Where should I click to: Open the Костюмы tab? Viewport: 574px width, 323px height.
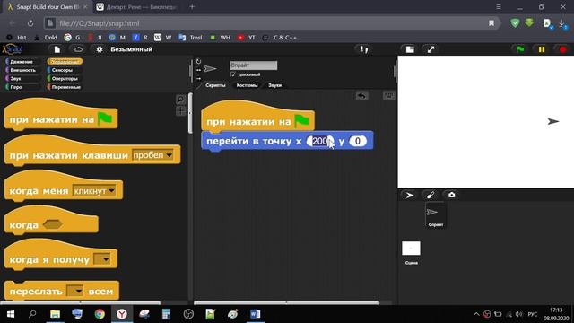248,85
